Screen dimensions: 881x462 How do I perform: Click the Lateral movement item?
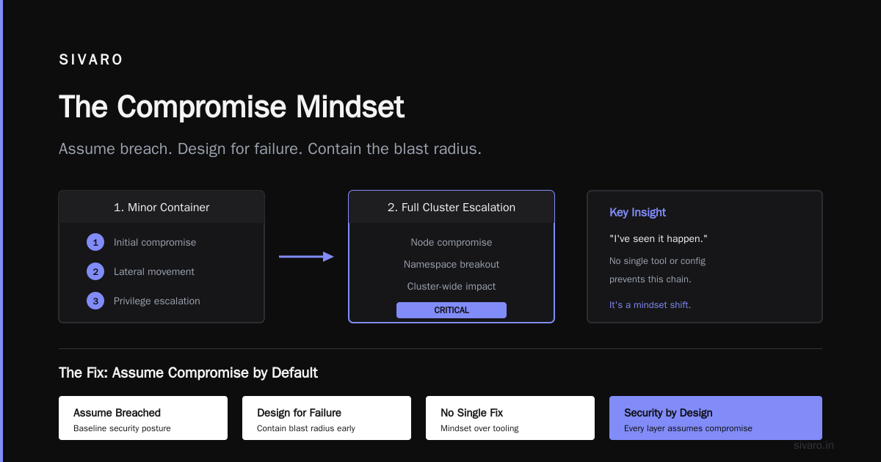point(154,271)
